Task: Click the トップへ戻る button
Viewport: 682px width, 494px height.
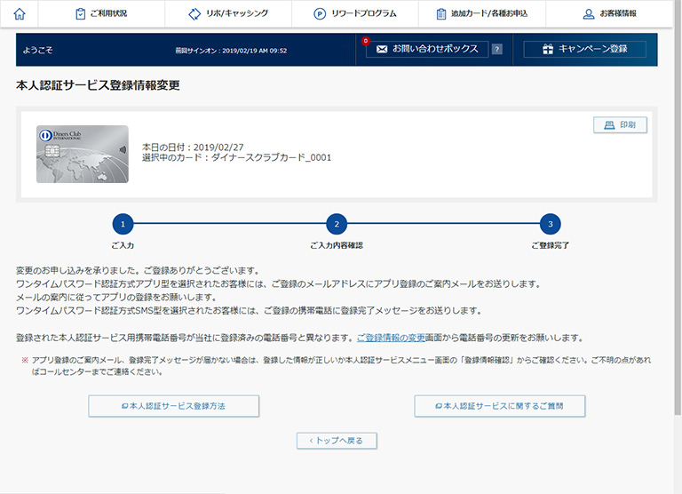Action: pyautogui.click(x=337, y=440)
